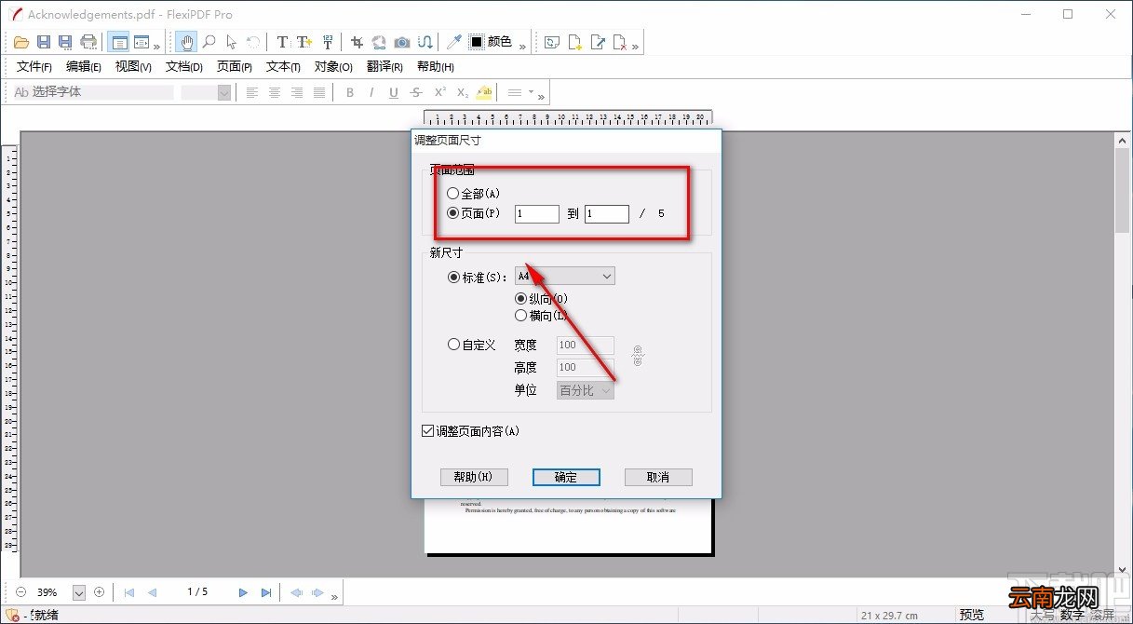This screenshot has height=624, width=1133.
Task: Open the 翻译(R) menu
Action: coord(384,67)
